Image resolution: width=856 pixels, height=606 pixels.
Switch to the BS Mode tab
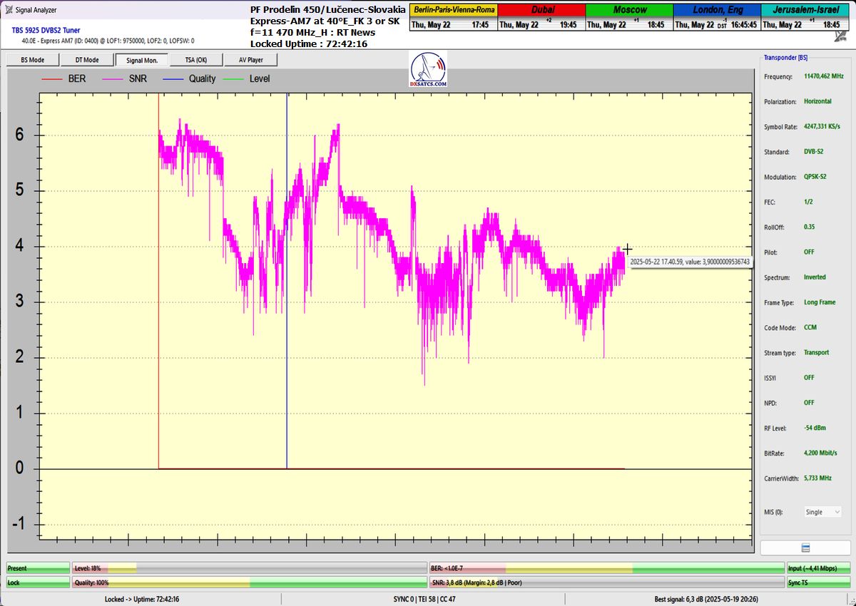pyautogui.click(x=32, y=60)
